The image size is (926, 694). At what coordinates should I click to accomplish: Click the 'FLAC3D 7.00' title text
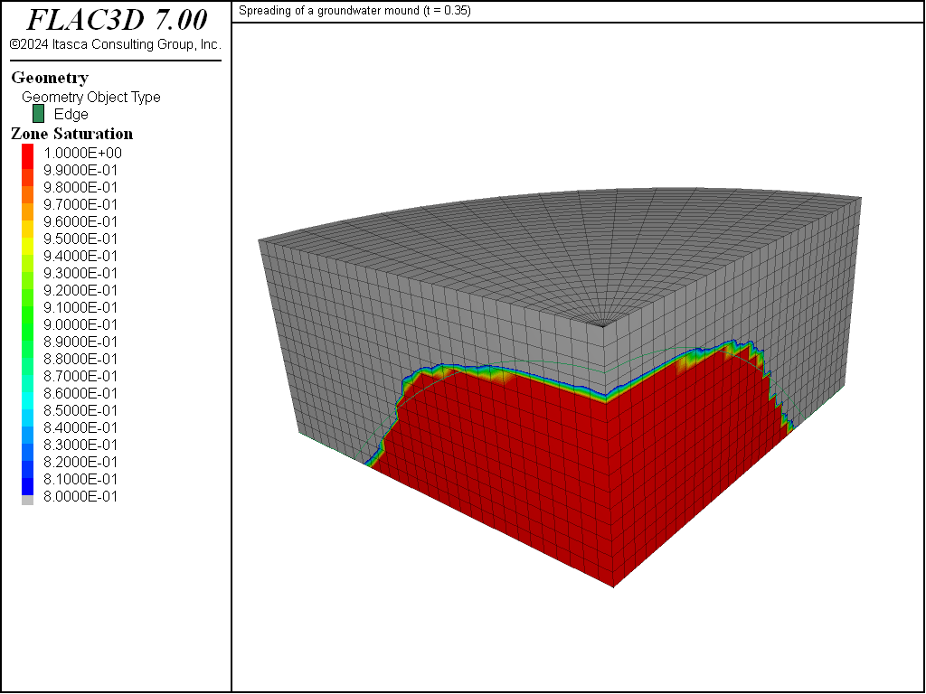click(x=117, y=20)
